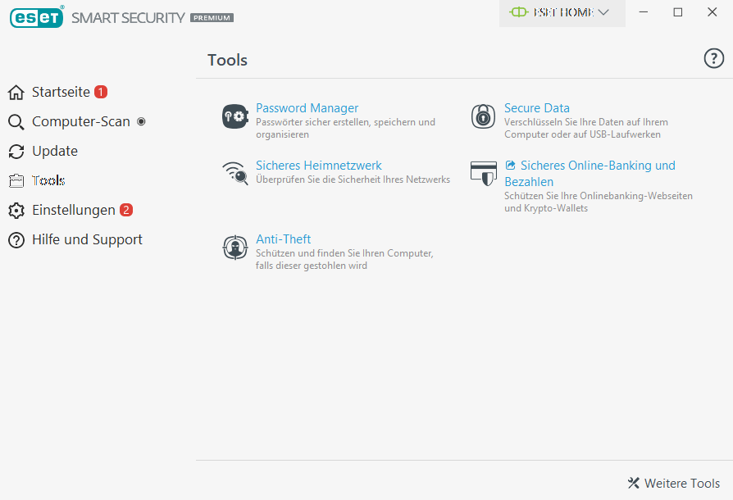Click the Hilfe und Support question icon

pos(16,240)
